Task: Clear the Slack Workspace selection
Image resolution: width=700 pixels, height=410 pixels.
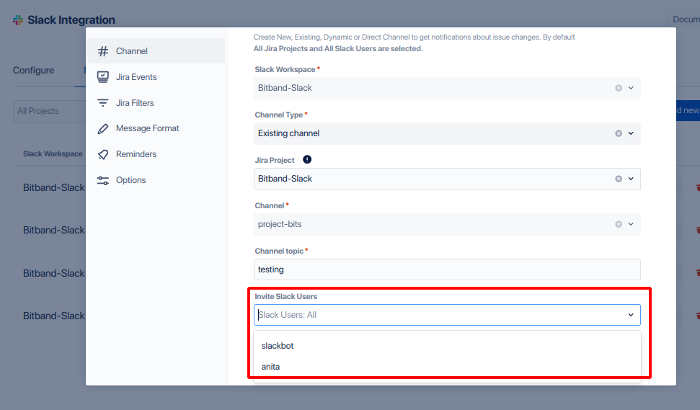Action: tap(619, 88)
